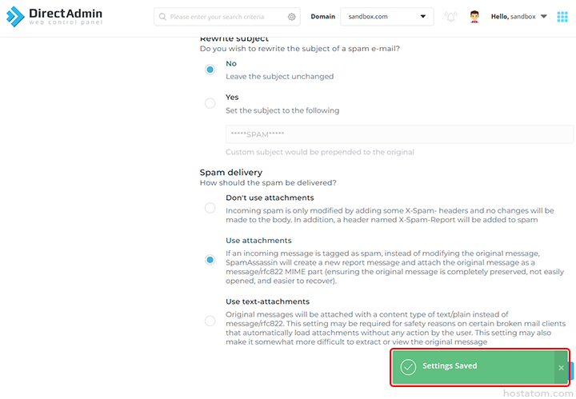Open the blue apps grid menu
Screen dimensions: 576x399
(562, 17)
